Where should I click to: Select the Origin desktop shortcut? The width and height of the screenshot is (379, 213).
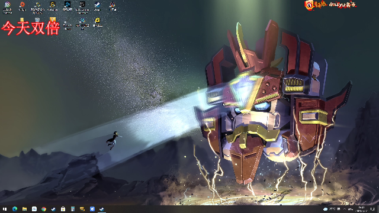click(23, 7)
